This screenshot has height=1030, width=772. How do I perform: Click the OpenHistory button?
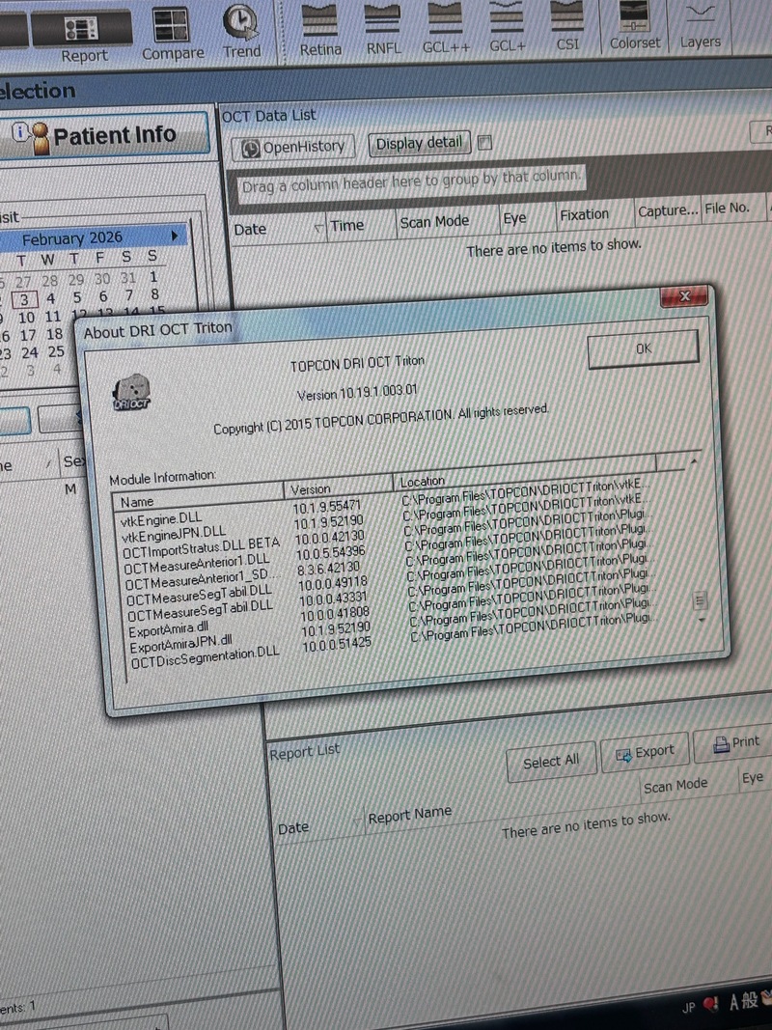point(292,147)
